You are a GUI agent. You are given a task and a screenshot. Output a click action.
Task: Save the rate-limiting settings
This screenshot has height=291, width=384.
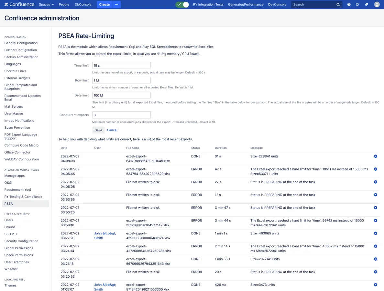pyautogui.click(x=98, y=130)
